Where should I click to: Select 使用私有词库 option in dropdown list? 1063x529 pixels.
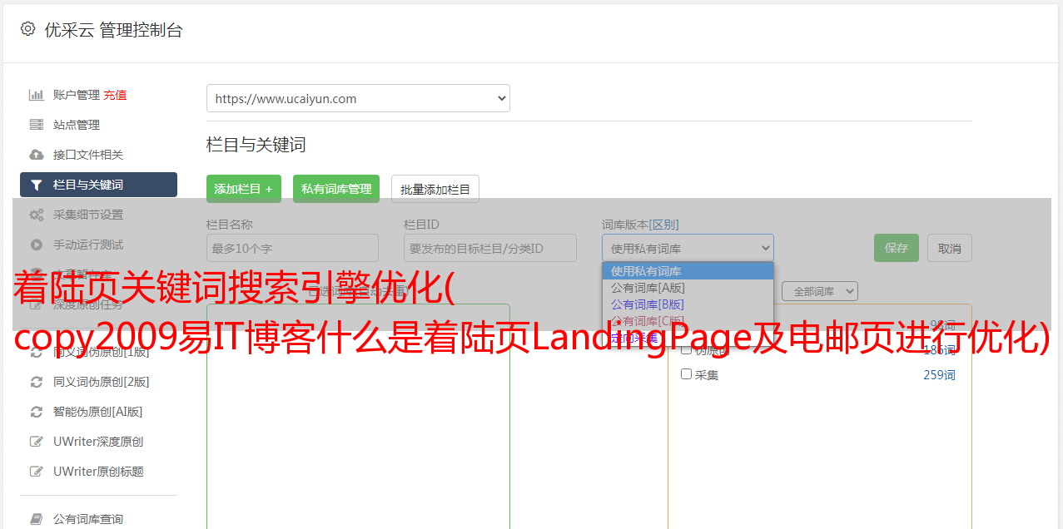pos(688,271)
